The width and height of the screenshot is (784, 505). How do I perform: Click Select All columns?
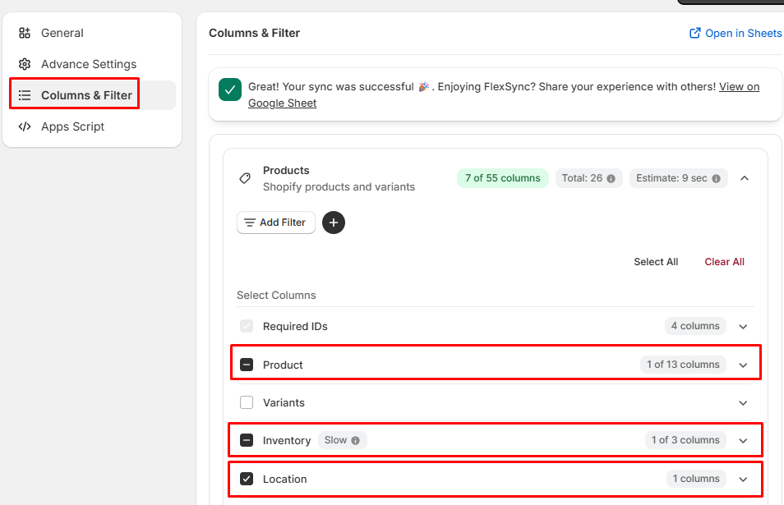click(x=656, y=262)
